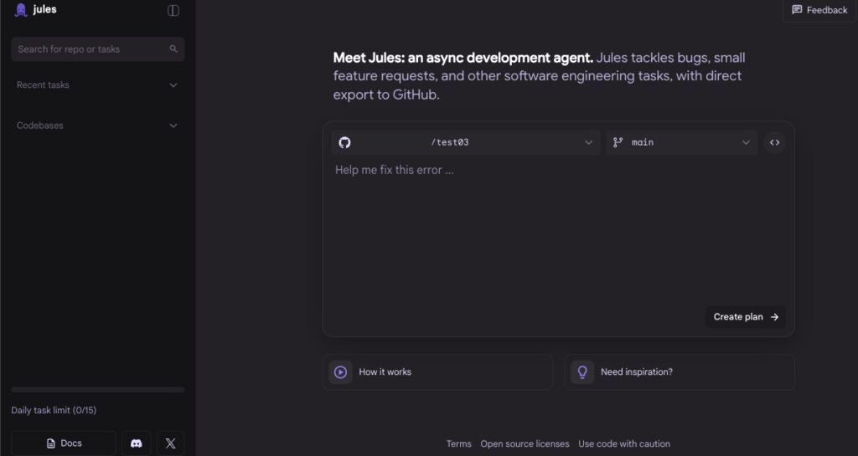This screenshot has height=456, width=858.
Task: Open the X (Twitter) icon link
Action: [x=170, y=443]
